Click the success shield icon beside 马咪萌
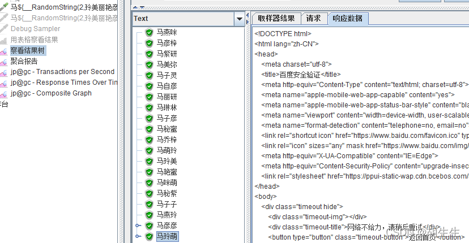Image resolution: width=469 pixels, height=243 pixels. tap(150, 183)
